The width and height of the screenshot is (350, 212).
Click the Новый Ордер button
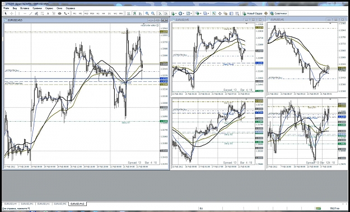pyautogui.click(x=253, y=13)
